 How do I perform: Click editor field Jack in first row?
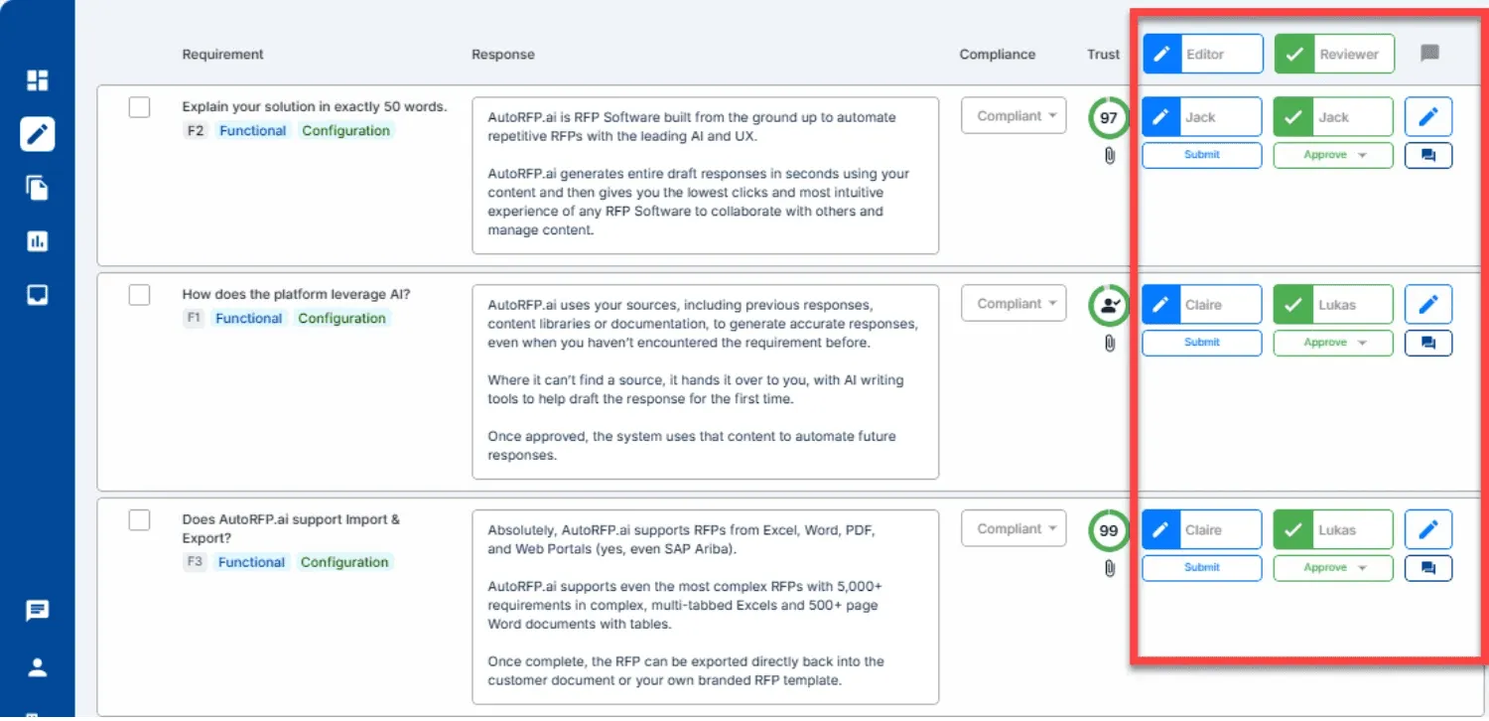coord(1202,117)
